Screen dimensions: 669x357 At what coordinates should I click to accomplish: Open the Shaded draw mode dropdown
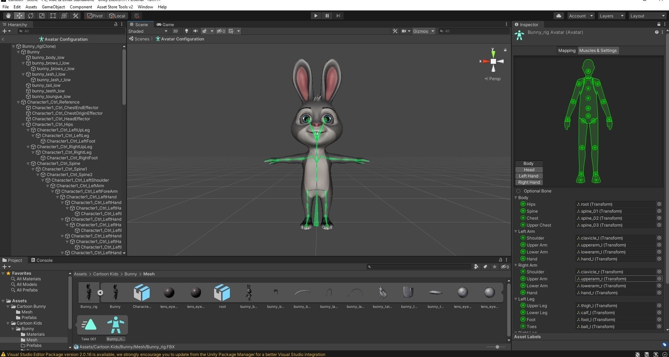coord(148,31)
